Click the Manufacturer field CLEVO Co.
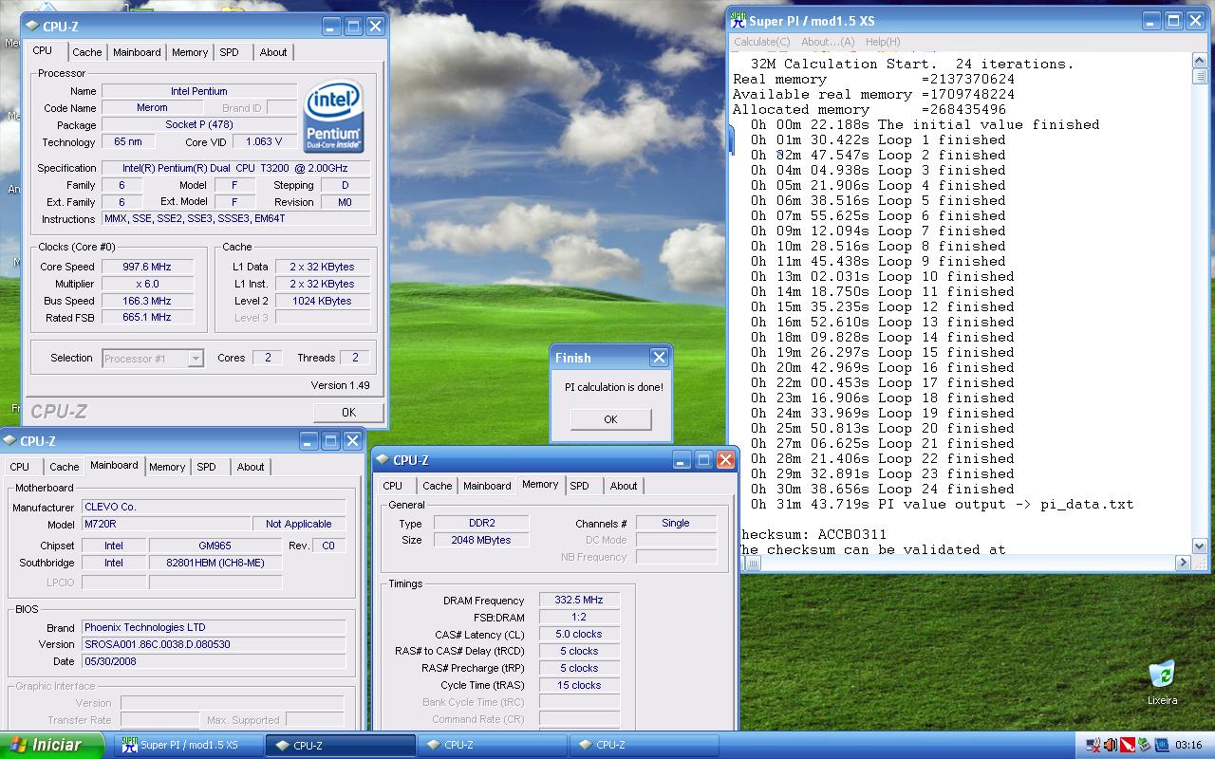This screenshot has width=1215, height=759. 214,508
